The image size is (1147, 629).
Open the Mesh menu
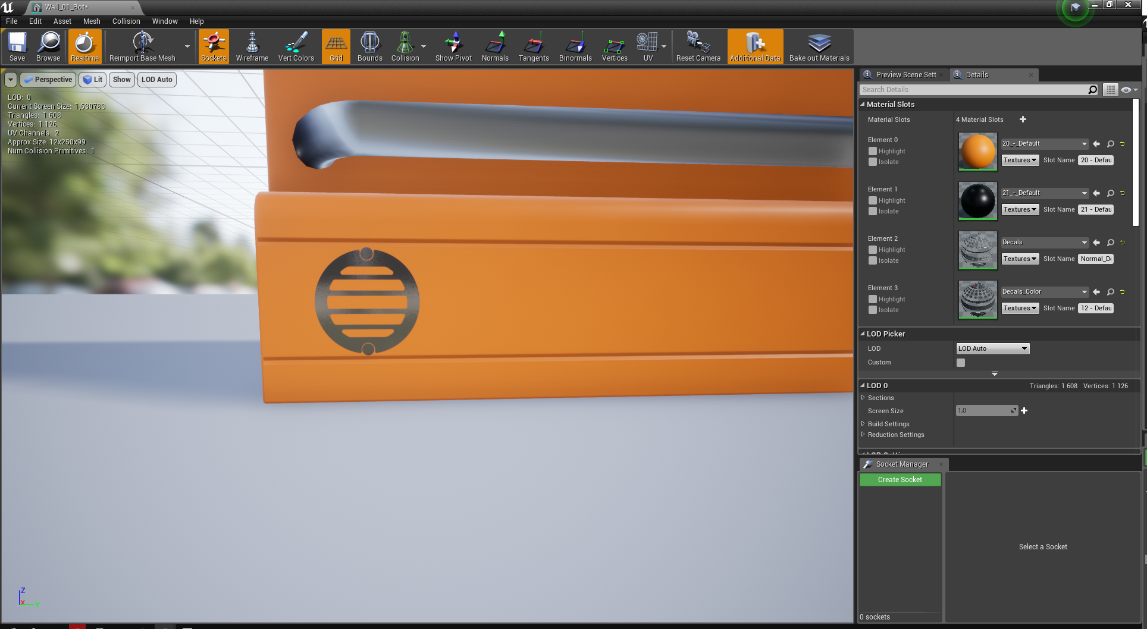pyautogui.click(x=92, y=21)
